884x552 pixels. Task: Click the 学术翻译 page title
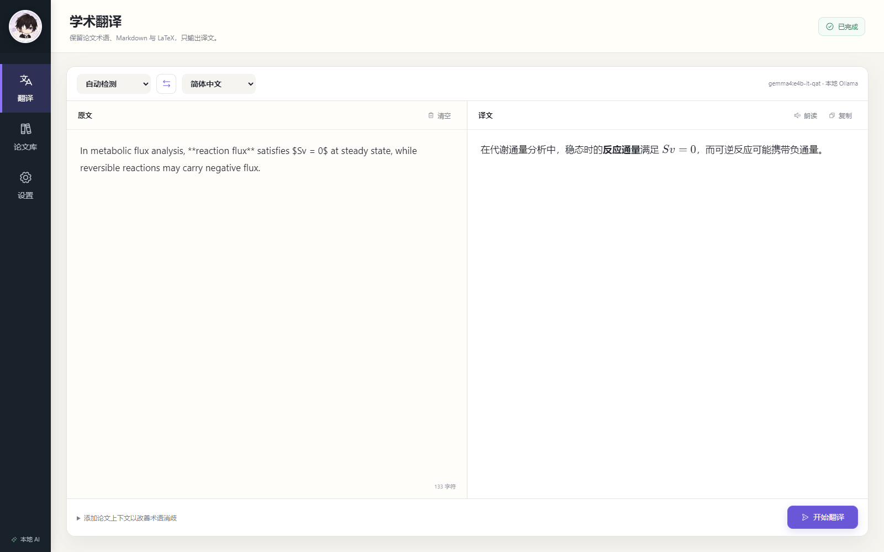point(96,22)
